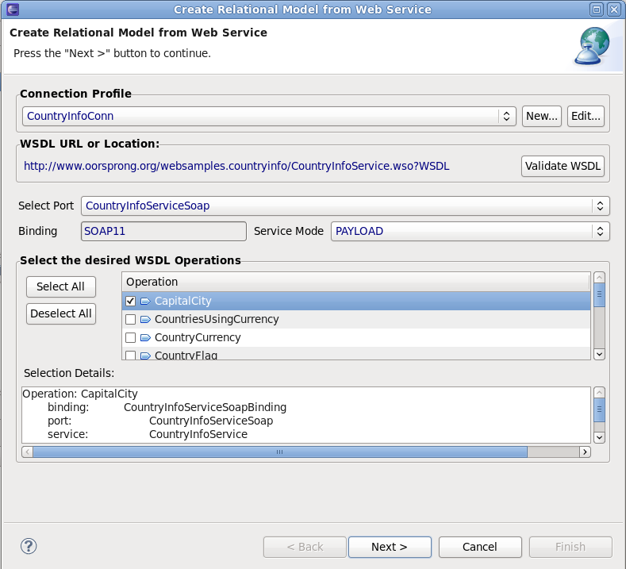
Task: Click the CountryFlag operation icon
Action: (x=145, y=355)
